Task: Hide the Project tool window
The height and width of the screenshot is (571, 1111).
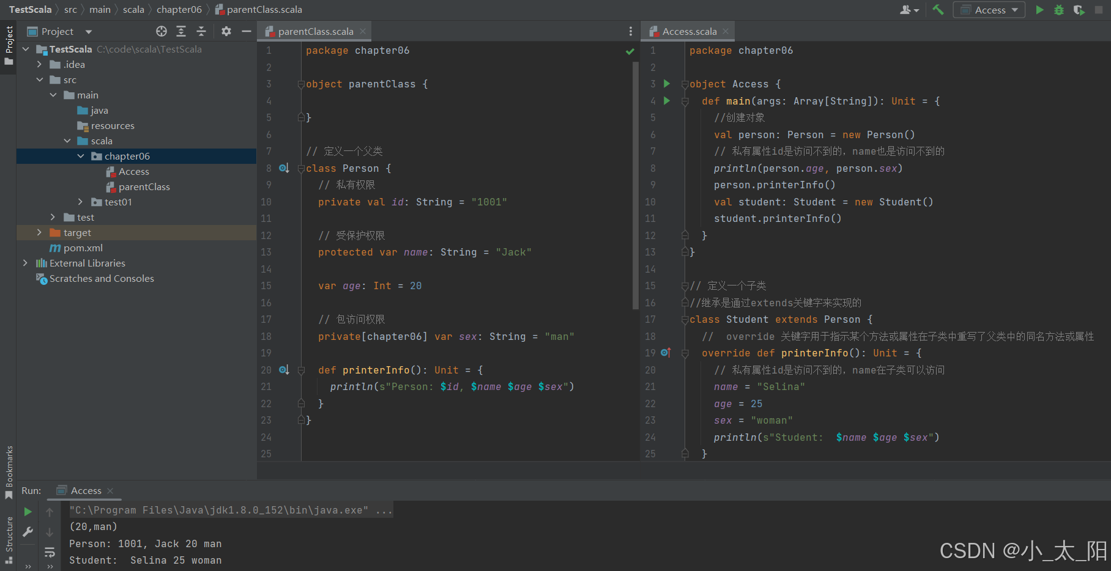Action: (247, 31)
